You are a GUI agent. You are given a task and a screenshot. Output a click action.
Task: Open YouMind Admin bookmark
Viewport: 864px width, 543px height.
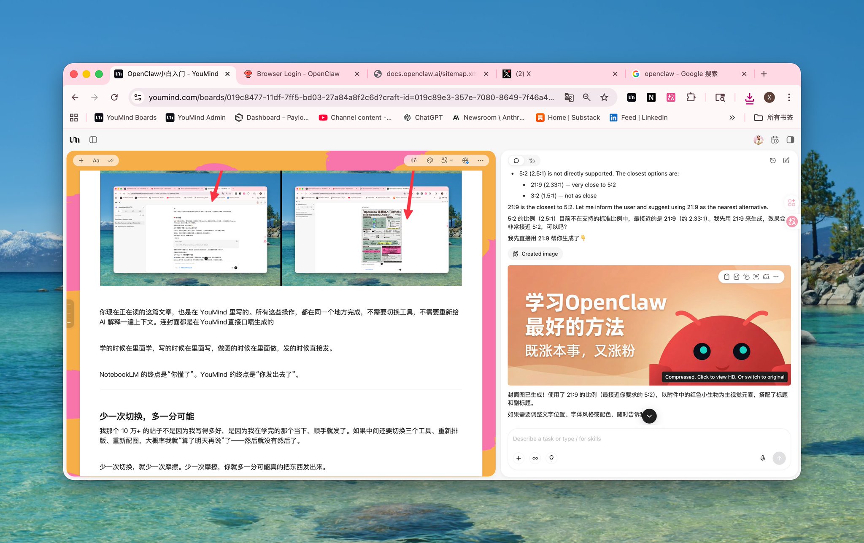196,118
